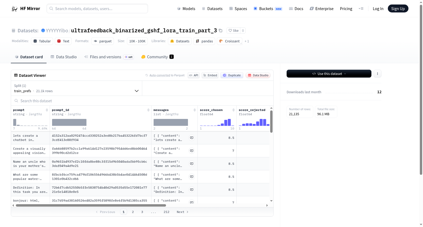Click the API button in Dataset Viewer
Image resolution: width=423 pixels, height=227 pixels.
coord(194,75)
